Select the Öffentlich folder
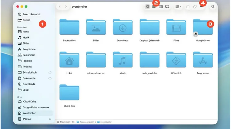This screenshot has height=129, width=231. [x=176, y=63]
